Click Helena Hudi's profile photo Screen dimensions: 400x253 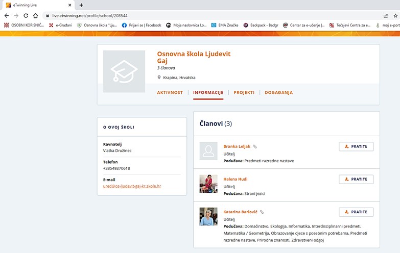point(208,184)
